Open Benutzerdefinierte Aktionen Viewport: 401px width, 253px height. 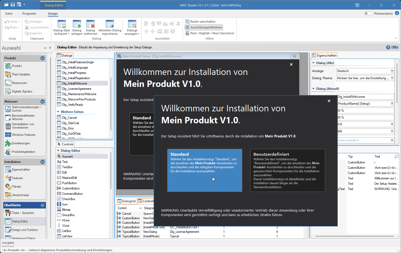tap(24, 117)
